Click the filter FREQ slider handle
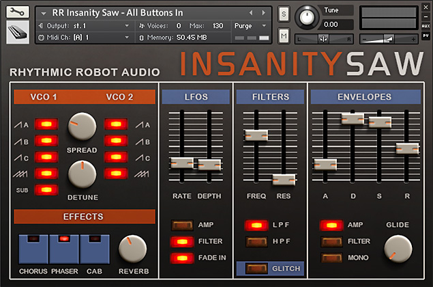 (256, 135)
